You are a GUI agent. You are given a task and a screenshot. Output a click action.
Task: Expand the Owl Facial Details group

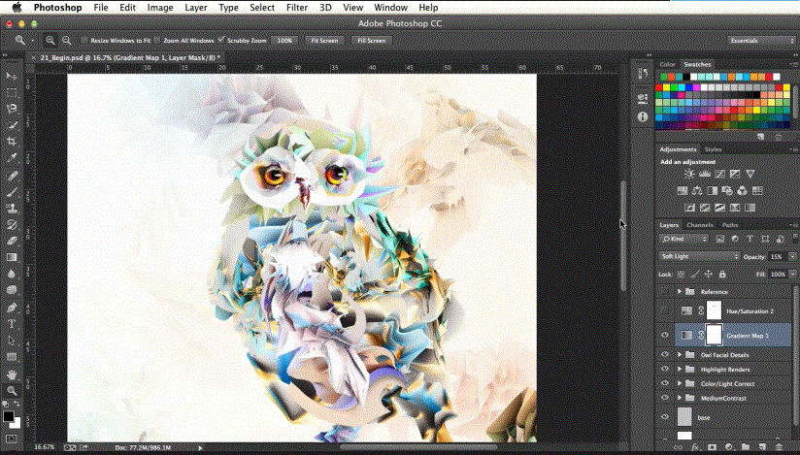pos(680,354)
